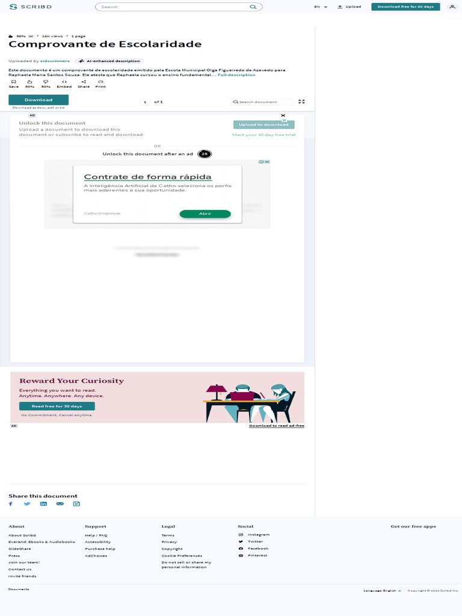The image size is (462, 616).
Task: Click the Share icon
Action: point(84,82)
